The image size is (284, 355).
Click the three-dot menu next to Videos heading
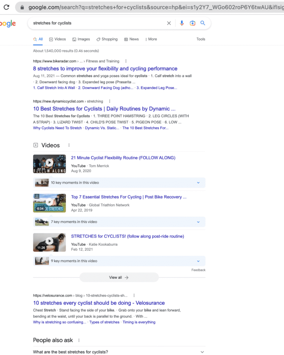(x=68, y=145)
